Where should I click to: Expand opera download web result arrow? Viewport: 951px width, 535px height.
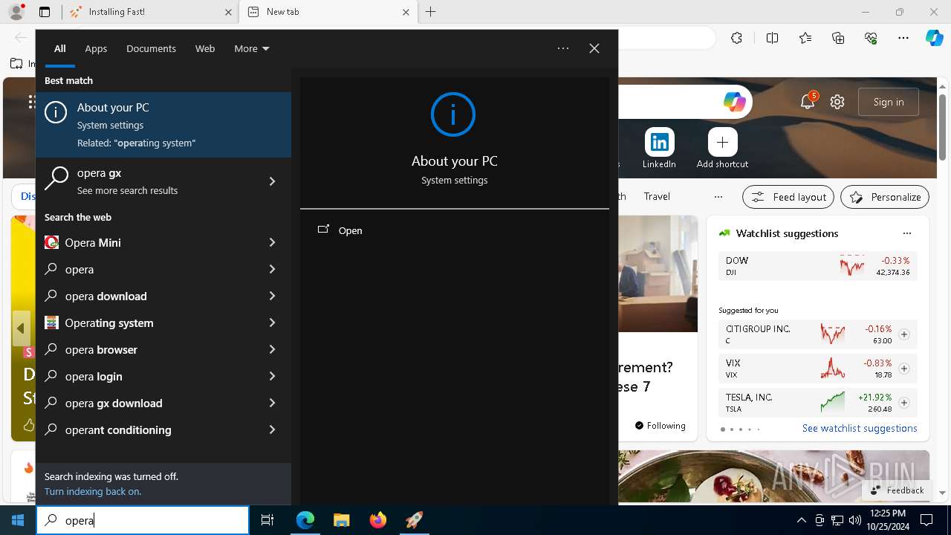pos(272,296)
